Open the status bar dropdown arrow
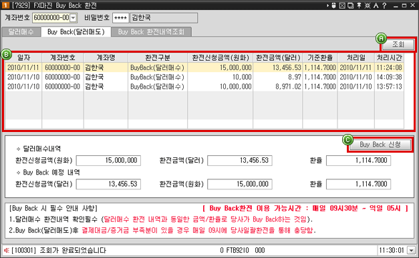Screen dimensions: 419x258 (x=411, y=250)
